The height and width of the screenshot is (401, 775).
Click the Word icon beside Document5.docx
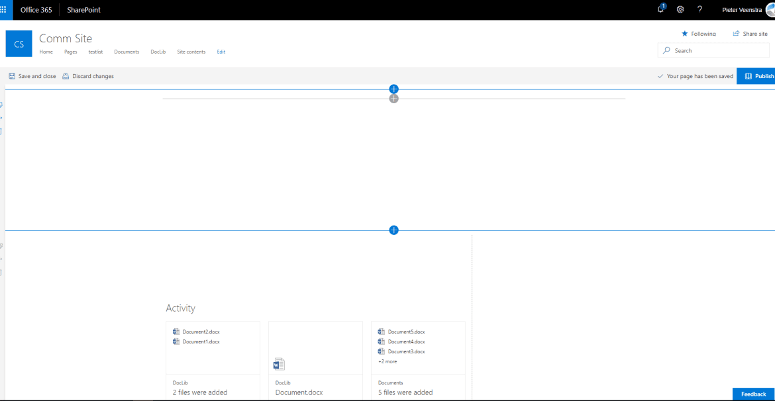pyautogui.click(x=381, y=331)
